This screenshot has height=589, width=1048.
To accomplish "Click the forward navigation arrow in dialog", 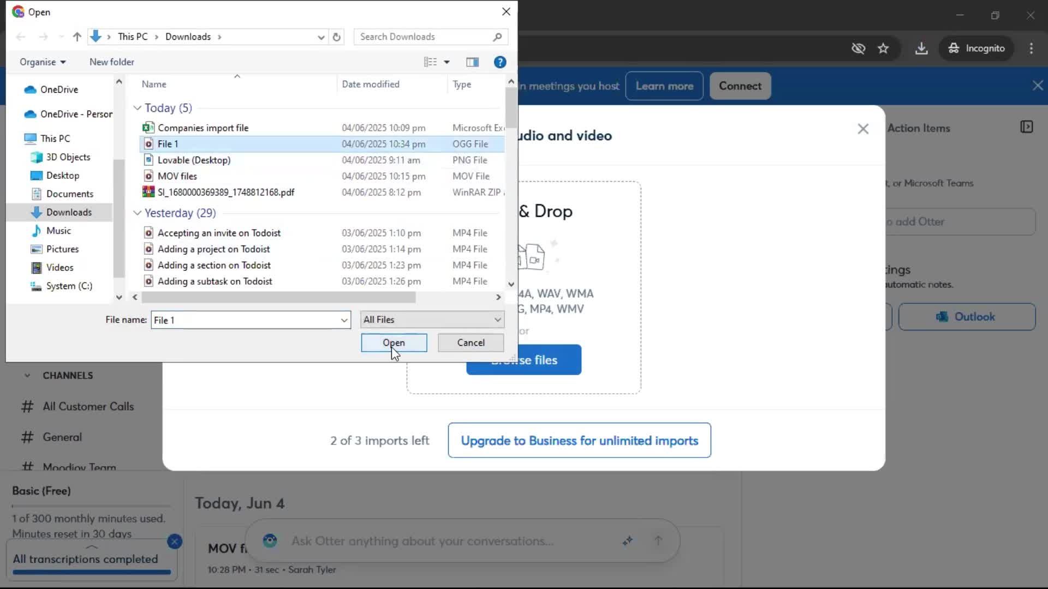I will click(x=43, y=37).
